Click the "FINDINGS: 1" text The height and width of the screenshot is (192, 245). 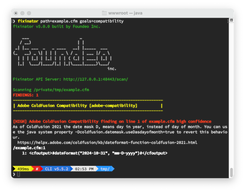26,95
